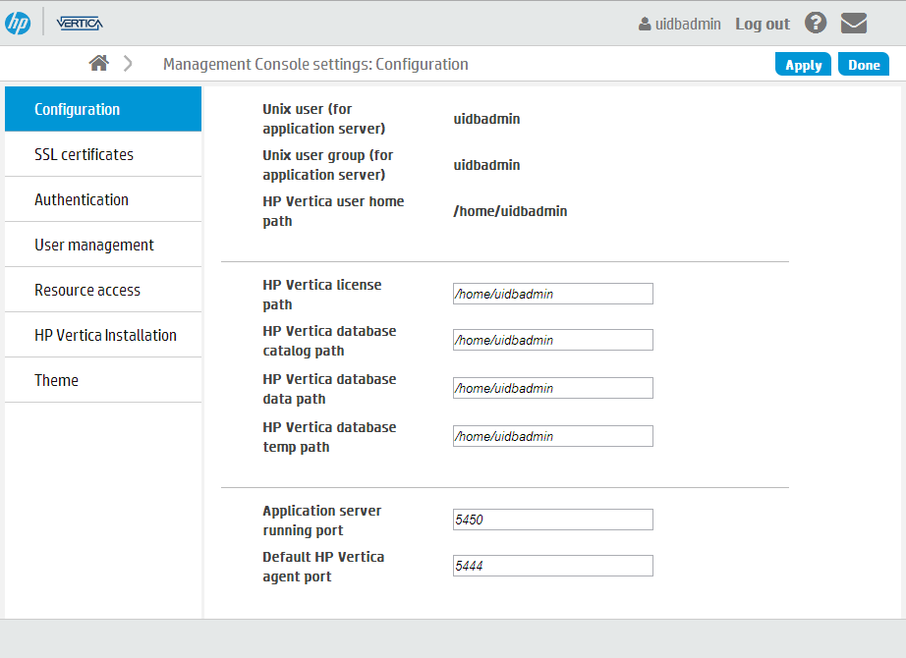Image resolution: width=906 pixels, height=658 pixels.
Task: Edit Application server running port field
Action: coord(553,520)
